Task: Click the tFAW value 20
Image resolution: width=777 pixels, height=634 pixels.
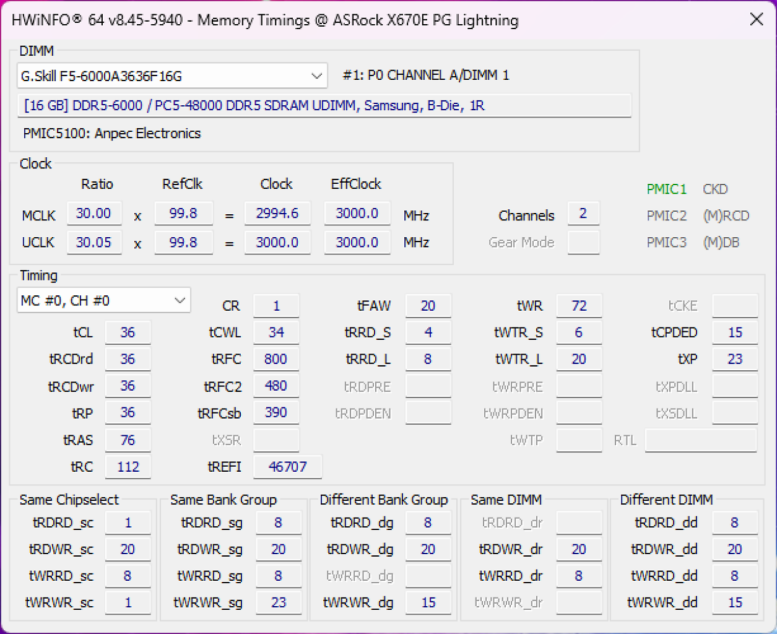Action: tap(428, 306)
